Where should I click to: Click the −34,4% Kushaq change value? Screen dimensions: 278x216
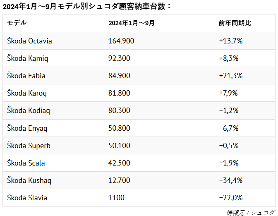tap(231, 180)
